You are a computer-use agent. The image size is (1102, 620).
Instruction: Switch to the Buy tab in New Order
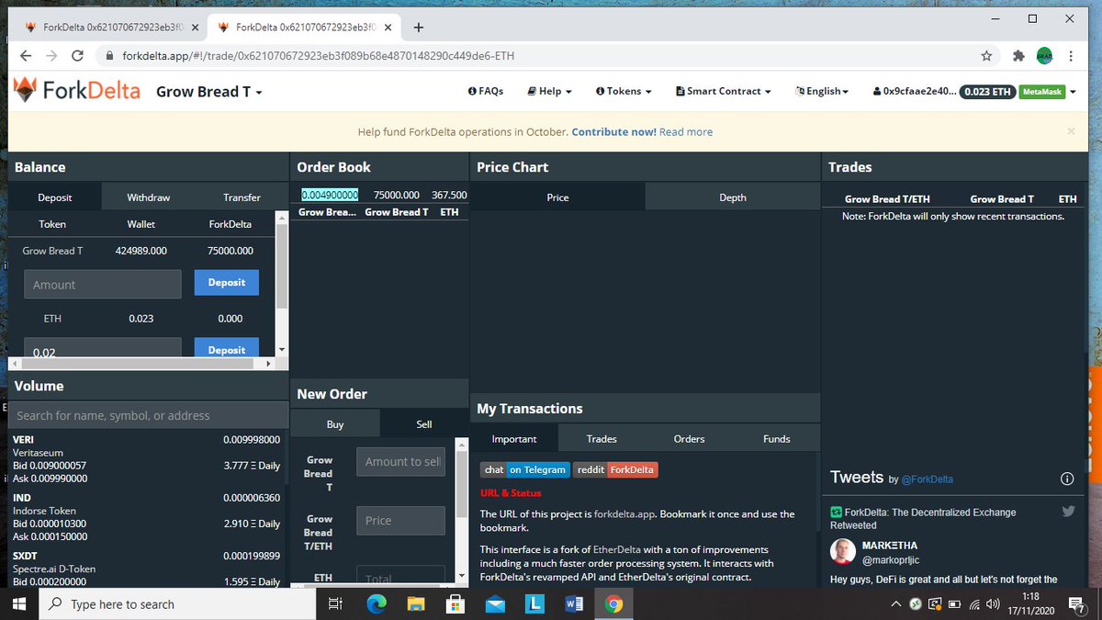tap(334, 423)
